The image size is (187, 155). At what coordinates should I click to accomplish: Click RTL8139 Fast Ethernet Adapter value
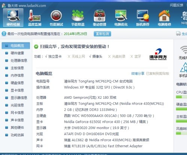(x=103, y=146)
